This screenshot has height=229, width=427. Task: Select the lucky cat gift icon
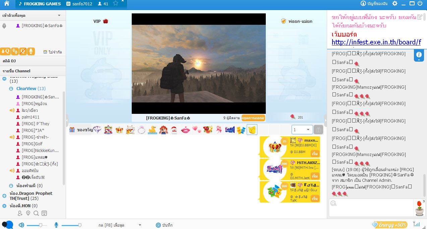tap(130, 130)
